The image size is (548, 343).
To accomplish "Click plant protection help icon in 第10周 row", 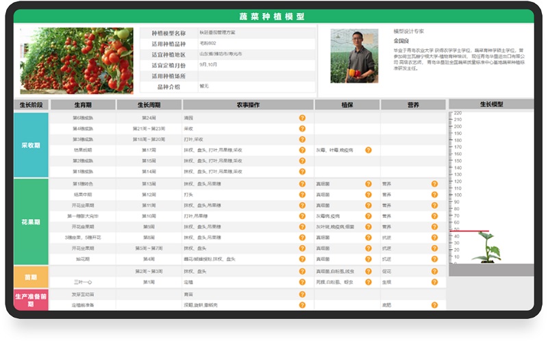I will point(368,216).
